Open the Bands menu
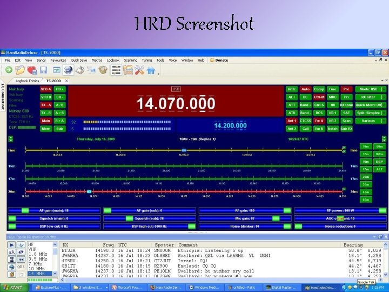This screenshot has height=292, width=389. pos(41,61)
